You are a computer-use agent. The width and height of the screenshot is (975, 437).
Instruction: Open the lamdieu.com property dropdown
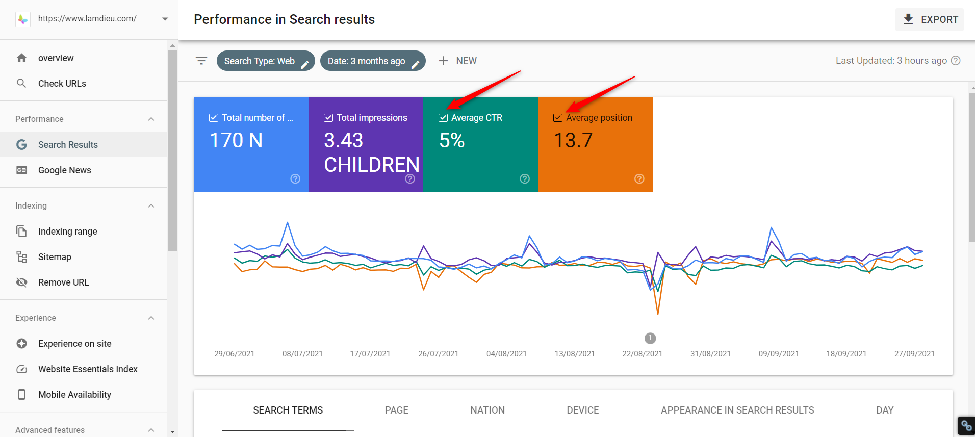pos(165,19)
